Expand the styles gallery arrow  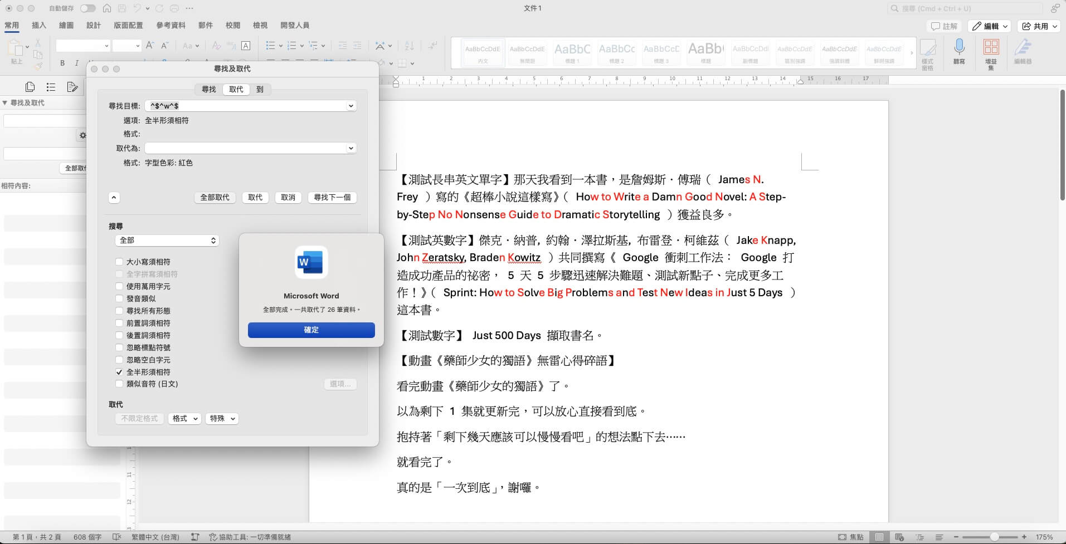[x=912, y=53]
